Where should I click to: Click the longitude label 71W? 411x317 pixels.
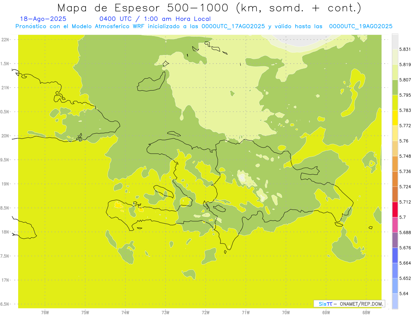click(246, 313)
